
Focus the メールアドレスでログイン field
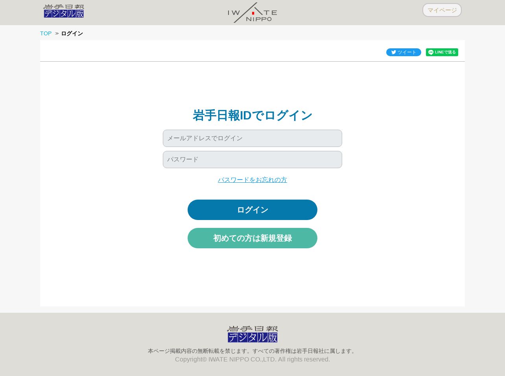(252, 138)
